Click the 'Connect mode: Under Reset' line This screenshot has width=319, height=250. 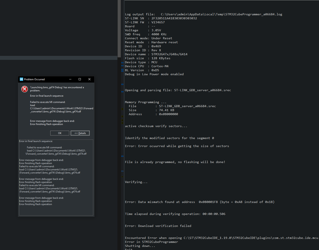pyautogui.click(x=148, y=38)
